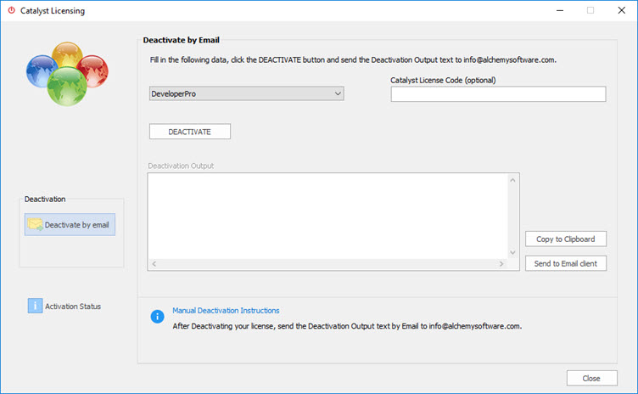Click the Catalyst License Code (optional) label

point(443,81)
